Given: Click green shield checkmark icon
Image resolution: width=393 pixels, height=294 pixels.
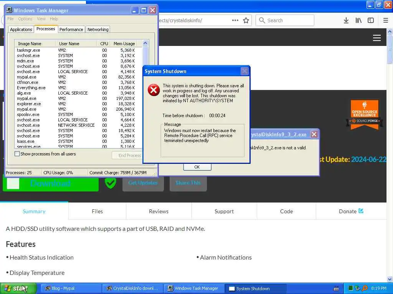Looking at the screenshot, I should coord(110,183).
